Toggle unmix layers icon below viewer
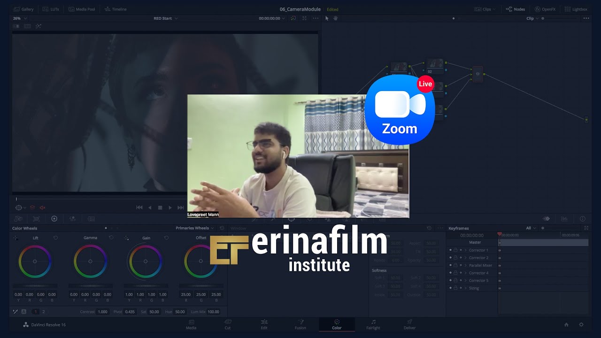The height and width of the screenshot is (338, 601). (x=32, y=207)
